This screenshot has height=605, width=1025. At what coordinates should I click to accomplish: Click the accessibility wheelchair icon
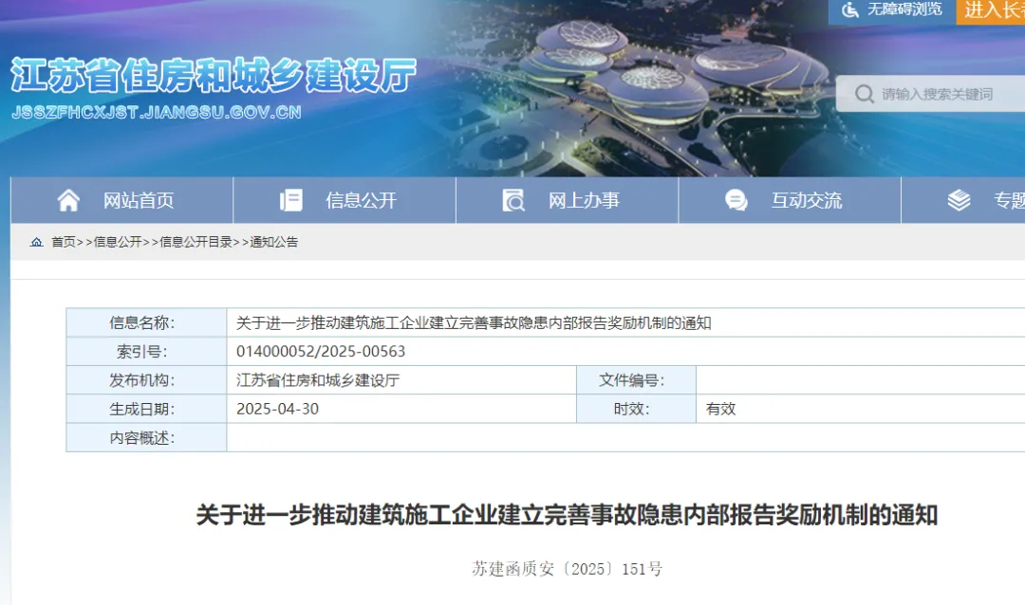[x=849, y=9]
